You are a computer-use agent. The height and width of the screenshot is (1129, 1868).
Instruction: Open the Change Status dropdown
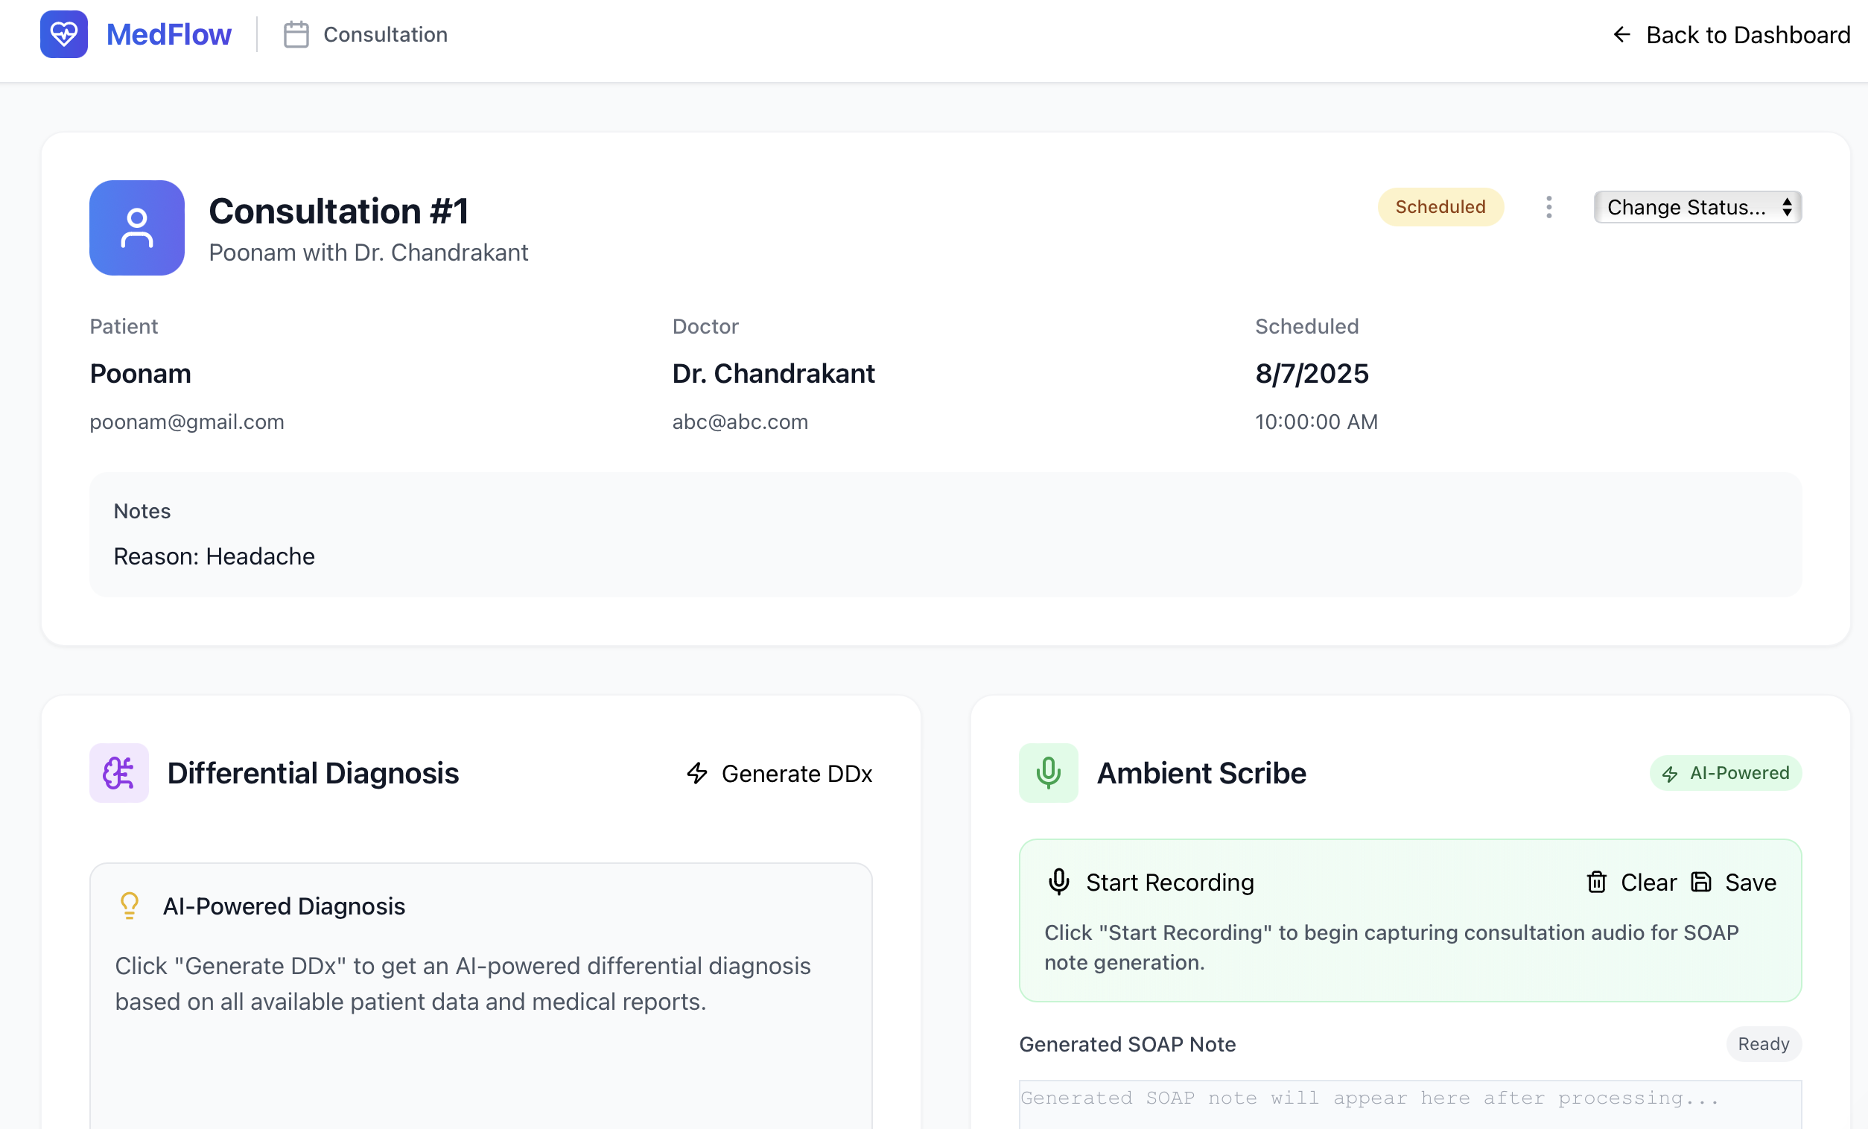click(x=1697, y=207)
